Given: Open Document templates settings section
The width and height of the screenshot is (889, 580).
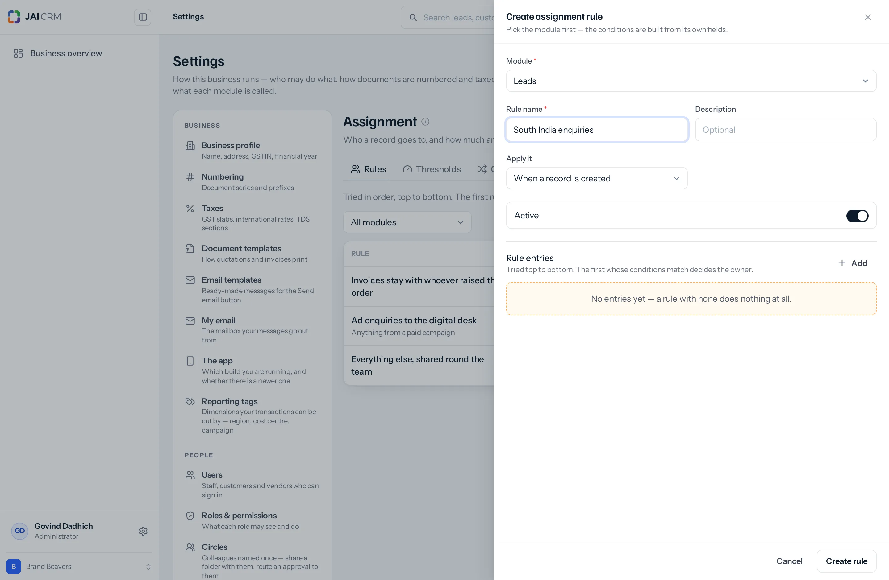Looking at the screenshot, I should pos(252,253).
